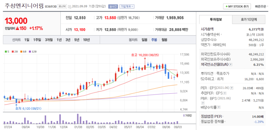Viewport: 270px width, 130px height.
Task: Click help icon next to PER EPS(2021.06)
Action: (x=232, y=88)
